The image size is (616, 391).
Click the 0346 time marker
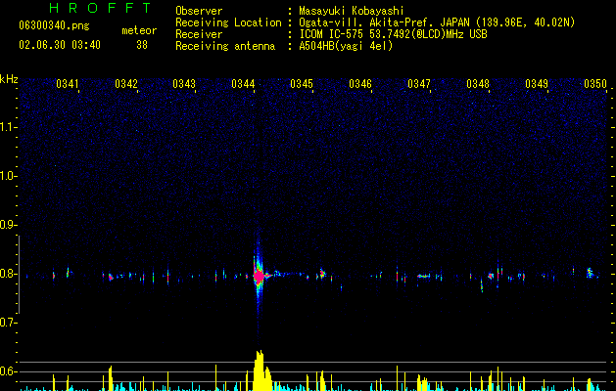pos(360,84)
